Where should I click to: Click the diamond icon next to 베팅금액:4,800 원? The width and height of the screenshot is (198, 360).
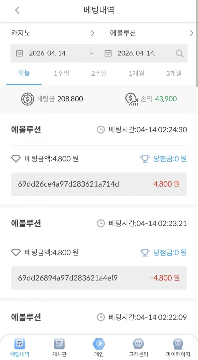(16, 158)
